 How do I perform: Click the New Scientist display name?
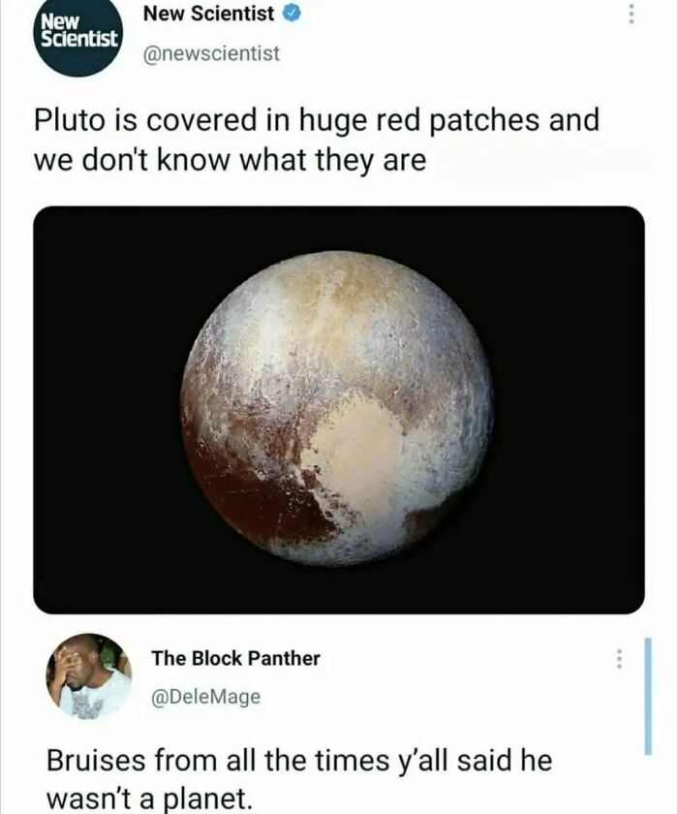pos(208,14)
